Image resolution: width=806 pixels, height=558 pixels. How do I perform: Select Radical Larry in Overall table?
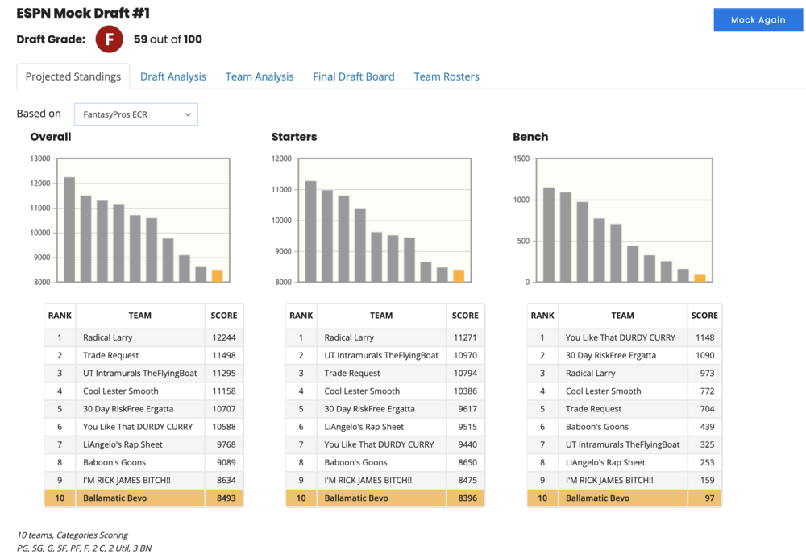pos(108,337)
